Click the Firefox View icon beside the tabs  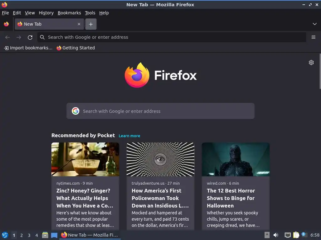coord(6,24)
